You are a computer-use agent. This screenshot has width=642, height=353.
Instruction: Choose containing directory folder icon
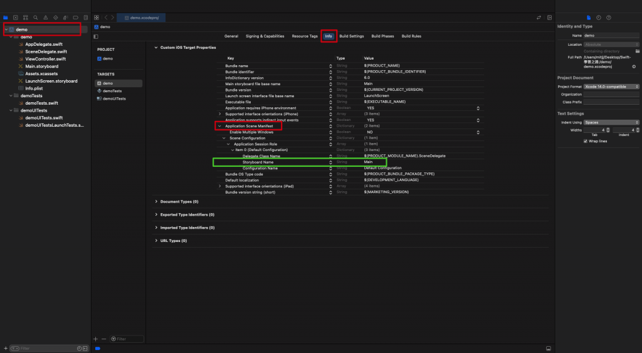point(637,51)
